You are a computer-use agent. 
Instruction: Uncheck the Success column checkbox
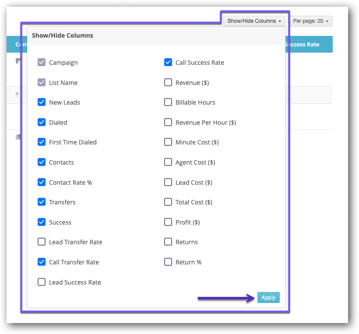(42, 222)
